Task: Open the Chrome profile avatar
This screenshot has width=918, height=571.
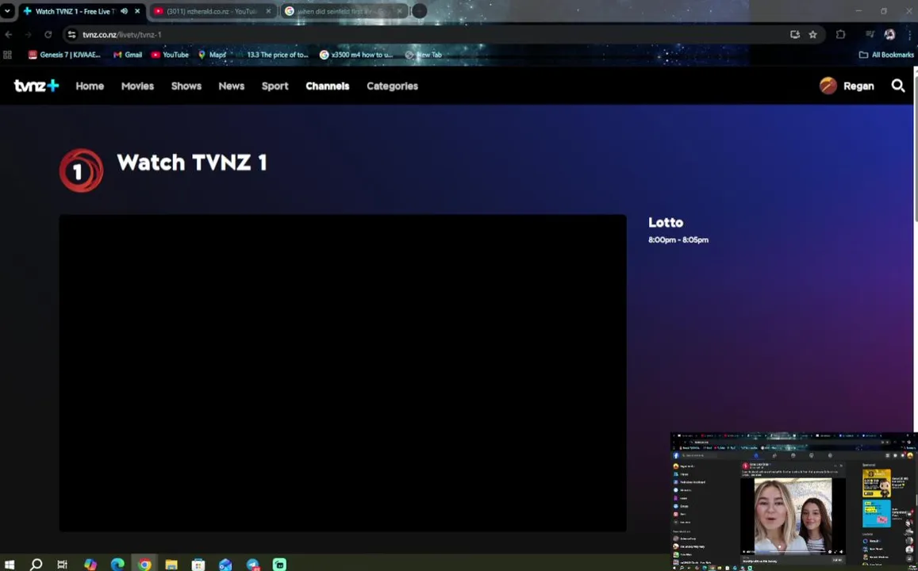Action: pos(889,35)
